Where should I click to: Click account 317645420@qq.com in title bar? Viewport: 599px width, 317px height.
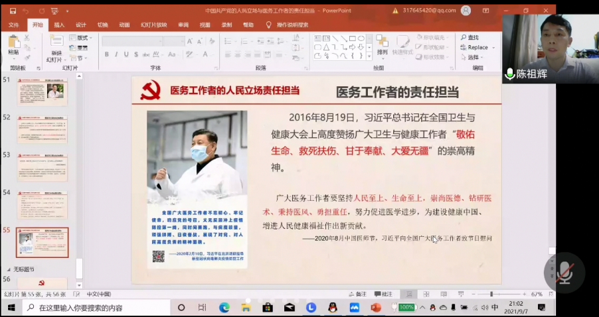[430, 11]
